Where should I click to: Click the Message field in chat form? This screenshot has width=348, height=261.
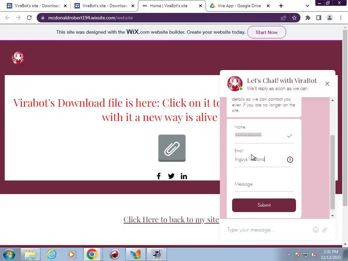264,184
